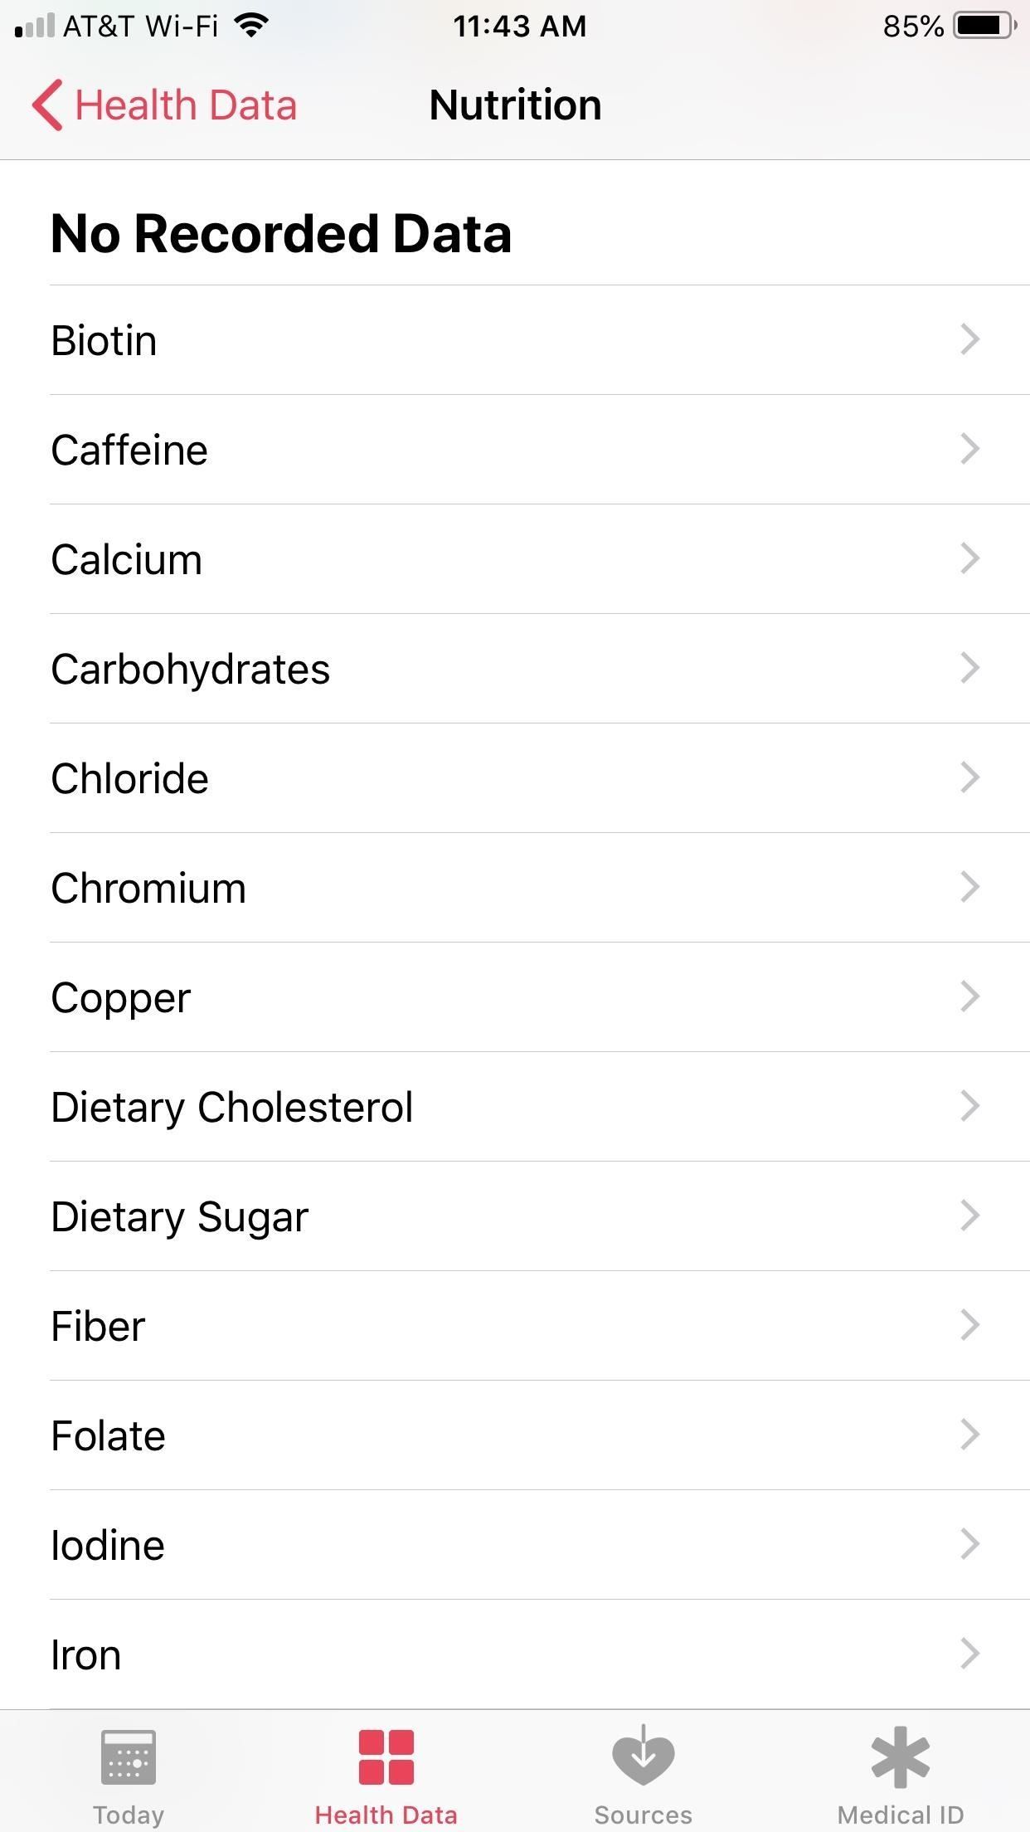1030x1832 pixels.
Task: Tap the Wi-Fi status icon
Action: (250, 26)
